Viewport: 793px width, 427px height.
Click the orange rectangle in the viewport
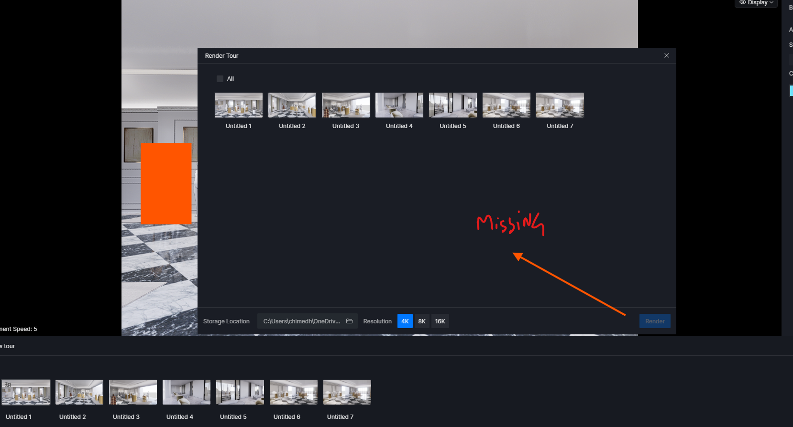(166, 183)
